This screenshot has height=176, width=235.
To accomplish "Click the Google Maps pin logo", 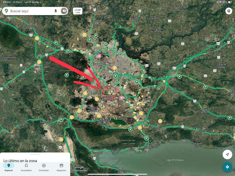I will tap(6, 11).
